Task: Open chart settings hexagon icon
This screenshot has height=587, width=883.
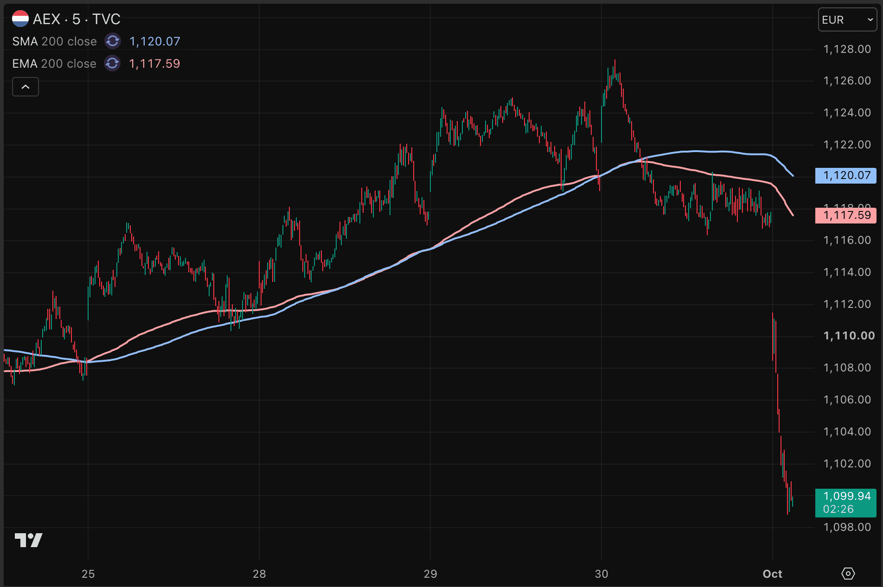Action: point(848,574)
